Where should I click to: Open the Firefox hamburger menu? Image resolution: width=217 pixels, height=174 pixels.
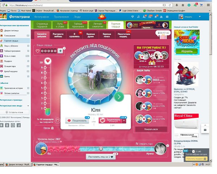point(208,5)
